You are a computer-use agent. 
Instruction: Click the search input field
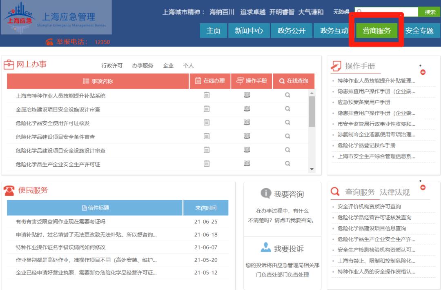coord(386,12)
